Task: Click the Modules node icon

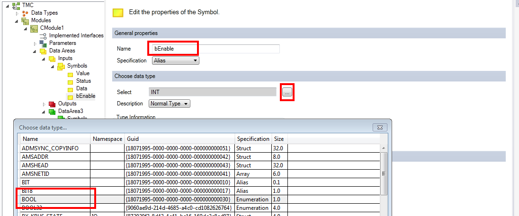Action: point(25,20)
